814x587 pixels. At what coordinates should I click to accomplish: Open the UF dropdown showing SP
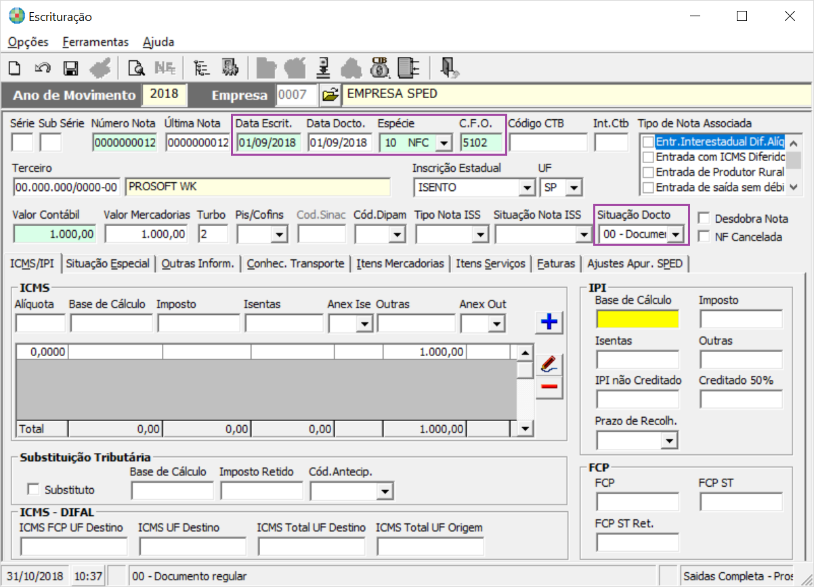click(574, 187)
